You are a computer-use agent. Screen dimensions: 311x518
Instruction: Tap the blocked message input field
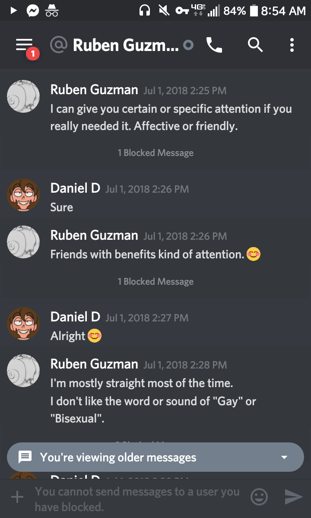137,499
